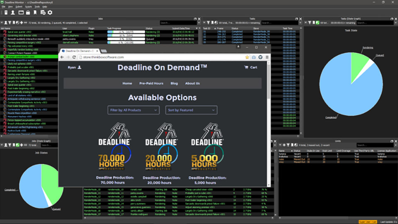
Task: Toggle green graph icon in Tasks State Graph
Action: 318,23
